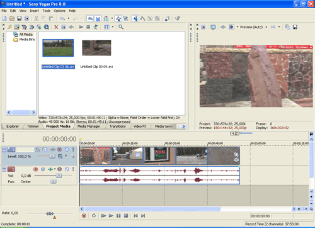Screen dimensions: 315x228
Task: Toggle Lock Envelopes to Events button
Action: click(118, 18)
